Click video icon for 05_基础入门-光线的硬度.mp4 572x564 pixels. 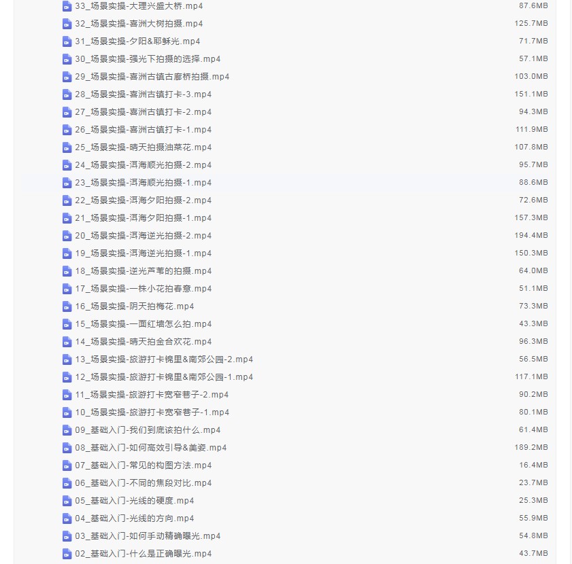click(67, 501)
